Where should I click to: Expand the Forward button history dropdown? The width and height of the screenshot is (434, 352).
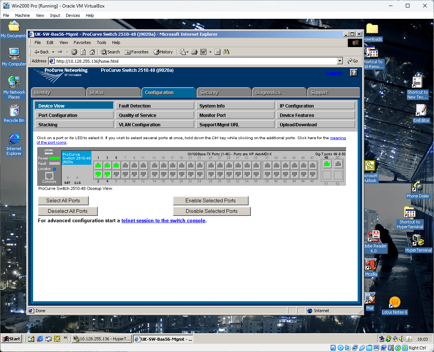tap(67, 52)
